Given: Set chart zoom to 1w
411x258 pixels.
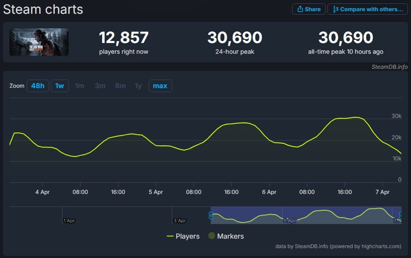Looking at the screenshot, I should [60, 86].
